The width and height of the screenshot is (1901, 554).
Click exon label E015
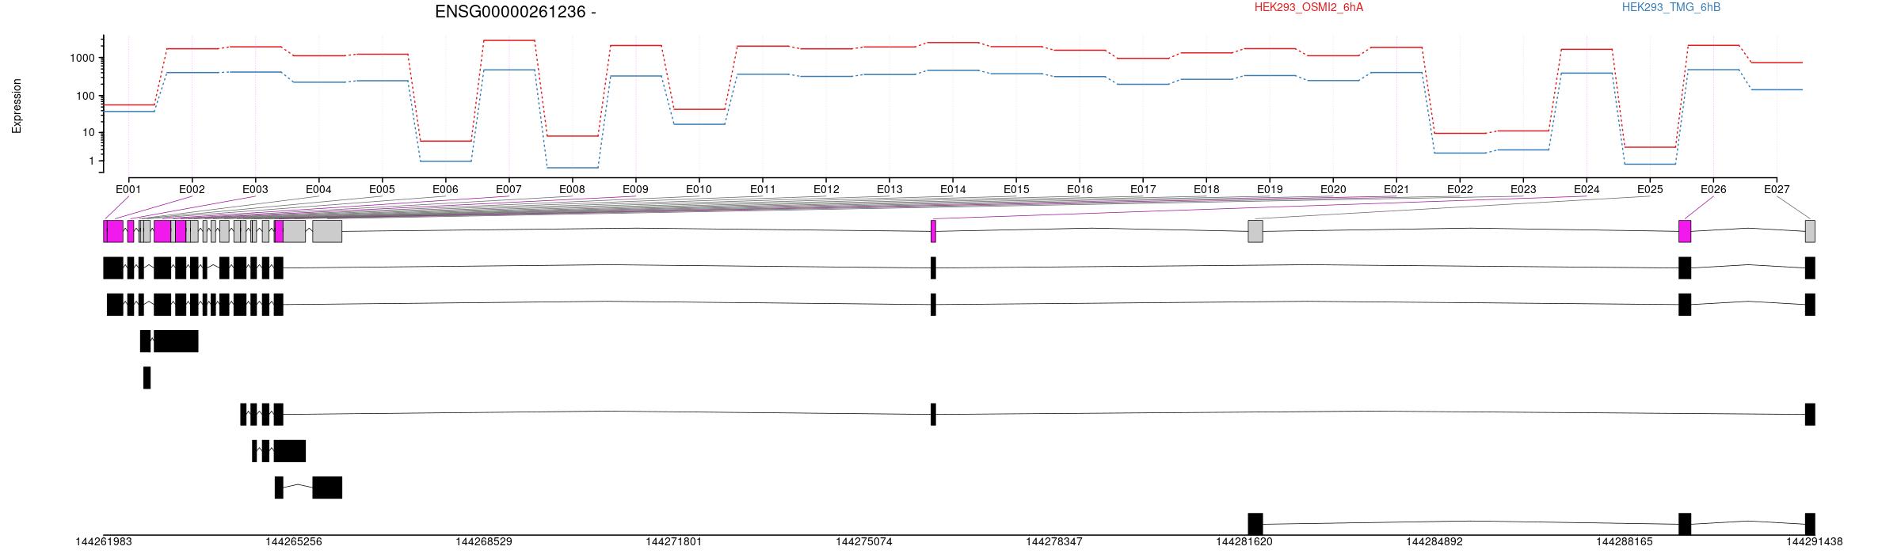(1016, 190)
